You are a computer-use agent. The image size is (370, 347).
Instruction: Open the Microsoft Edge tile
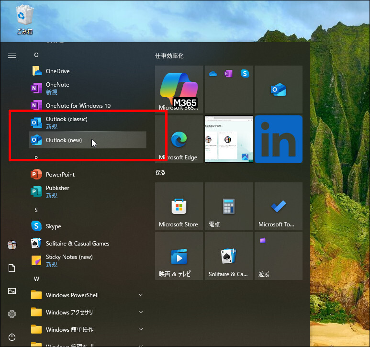pos(179,139)
